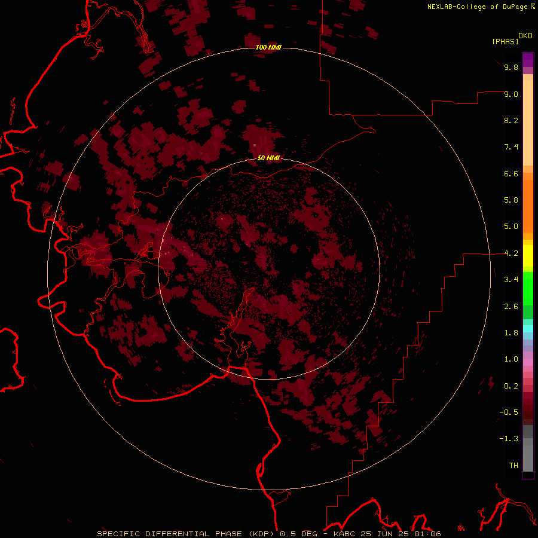Click the 7.4 value on the color scale
The image size is (538, 538).
click(511, 147)
